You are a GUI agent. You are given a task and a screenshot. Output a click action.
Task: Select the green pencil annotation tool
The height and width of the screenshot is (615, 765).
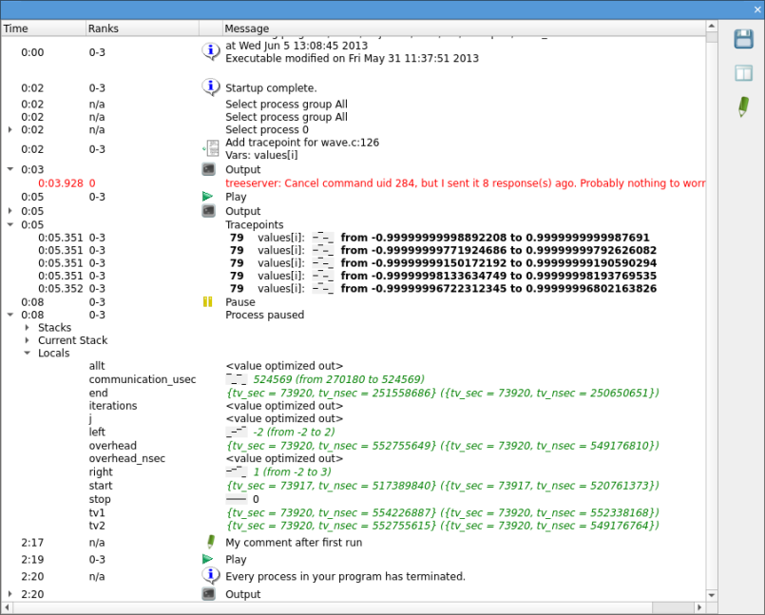(742, 106)
